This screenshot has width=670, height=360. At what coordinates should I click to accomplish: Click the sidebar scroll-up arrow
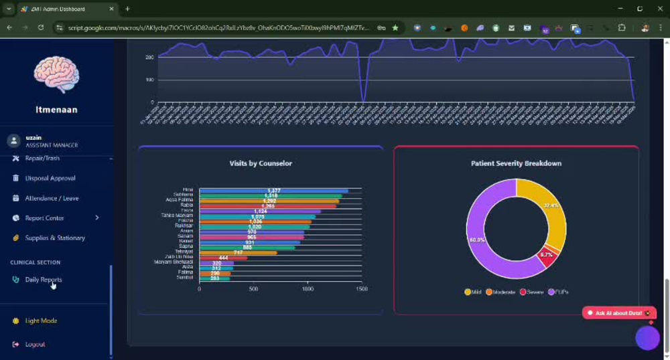point(111,159)
